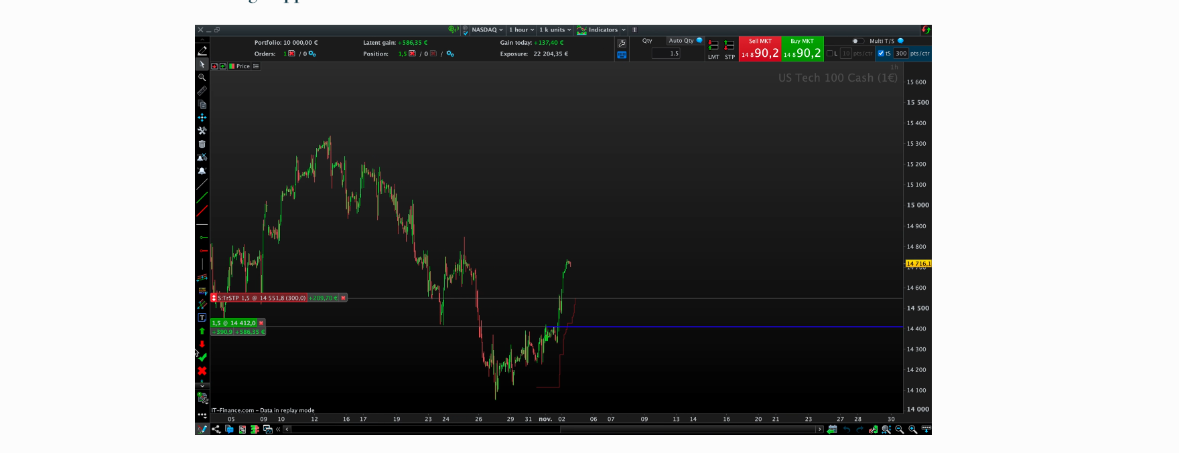Select the ruler measure tool
The width and height of the screenshot is (1179, 453).
(x=202, y=91)
